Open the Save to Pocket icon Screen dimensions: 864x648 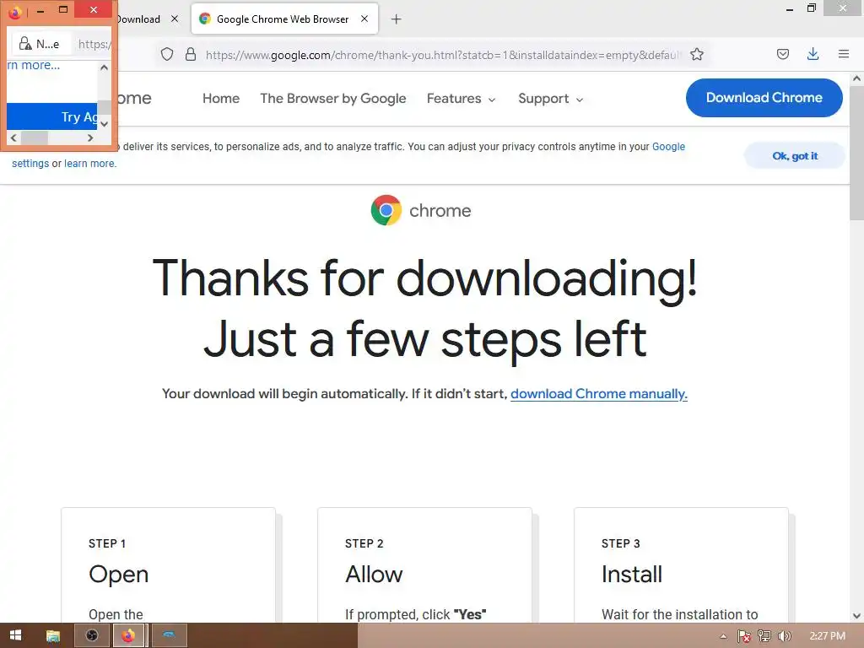(x=782, y=54)
